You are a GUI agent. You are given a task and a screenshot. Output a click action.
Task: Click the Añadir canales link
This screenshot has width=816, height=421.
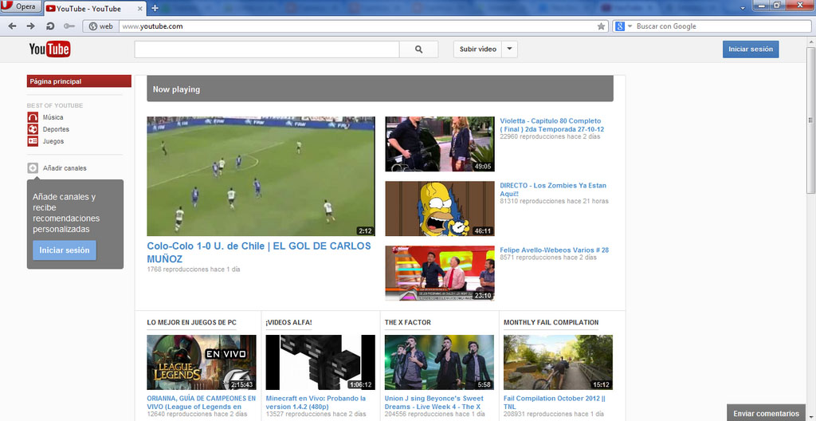[65, 168]
